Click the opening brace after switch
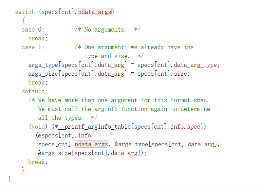The image size is (261, 188). [x=23, y=21]
